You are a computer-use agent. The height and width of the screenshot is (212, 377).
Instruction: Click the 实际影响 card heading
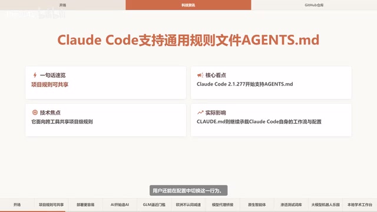click(216, 112)
